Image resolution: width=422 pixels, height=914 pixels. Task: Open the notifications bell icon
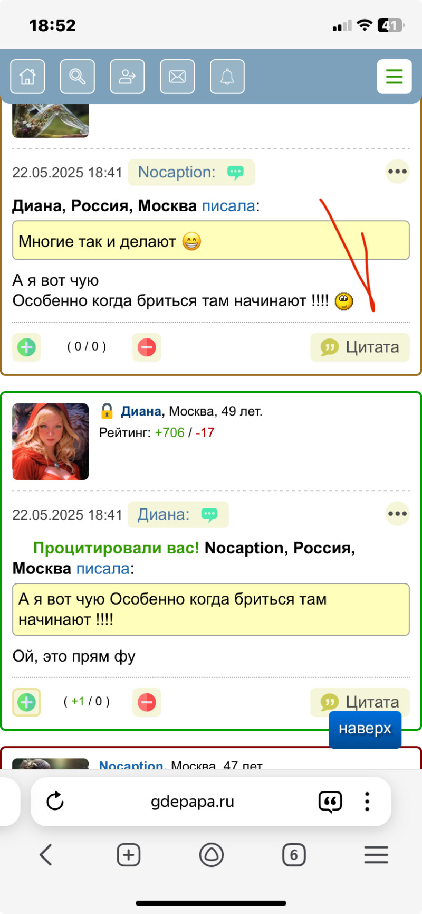point(227,77)
